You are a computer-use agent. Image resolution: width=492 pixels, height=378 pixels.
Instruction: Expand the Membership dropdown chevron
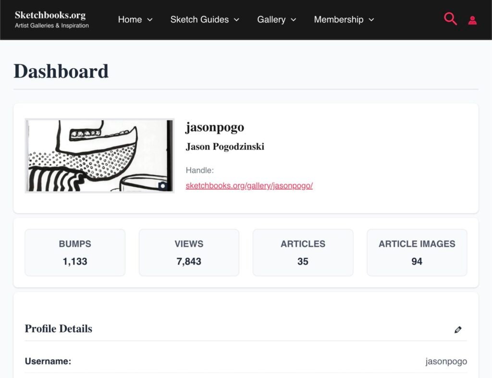click(371, 20)
